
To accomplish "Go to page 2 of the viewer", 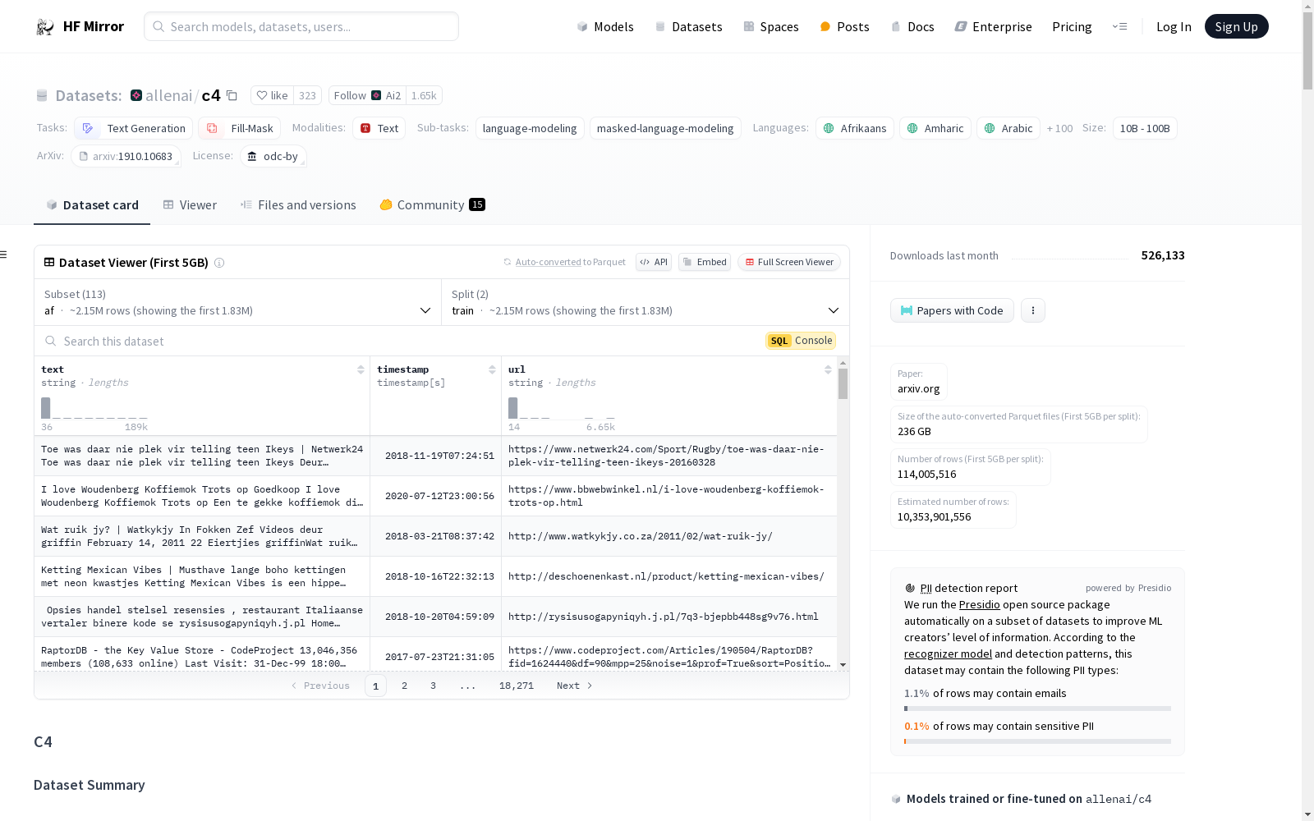I will click(x=404, y=686).
